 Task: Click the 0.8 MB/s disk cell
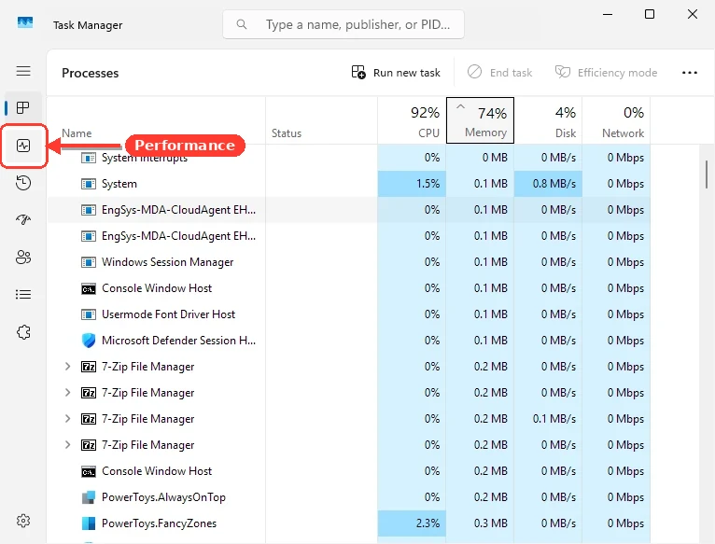548,184
